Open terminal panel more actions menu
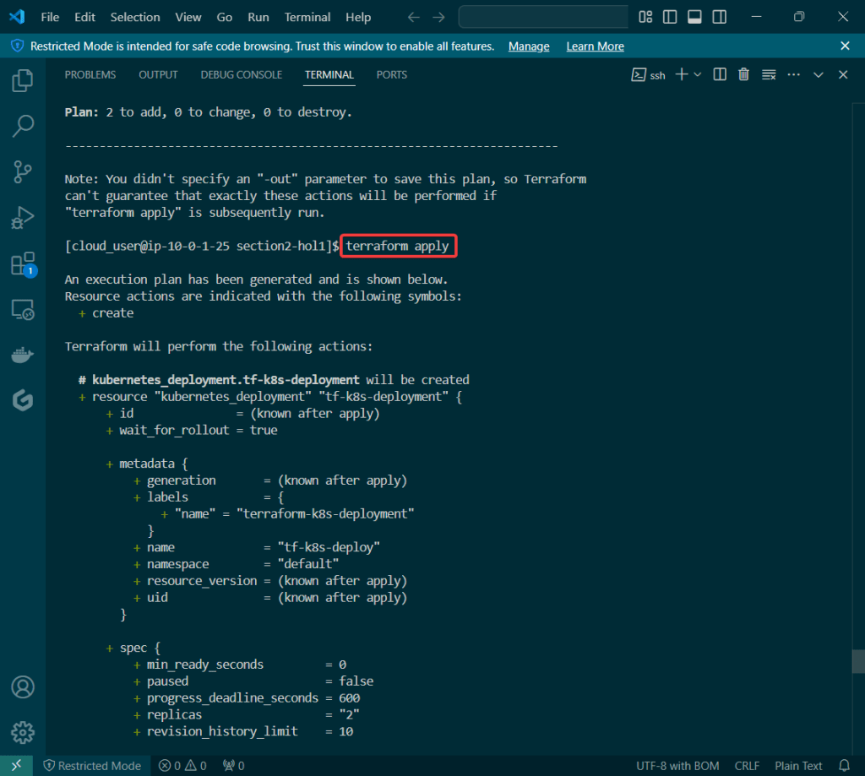 point(793,74)
